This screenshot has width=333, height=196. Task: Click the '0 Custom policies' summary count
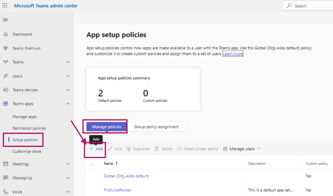click(x=155, y=96)
